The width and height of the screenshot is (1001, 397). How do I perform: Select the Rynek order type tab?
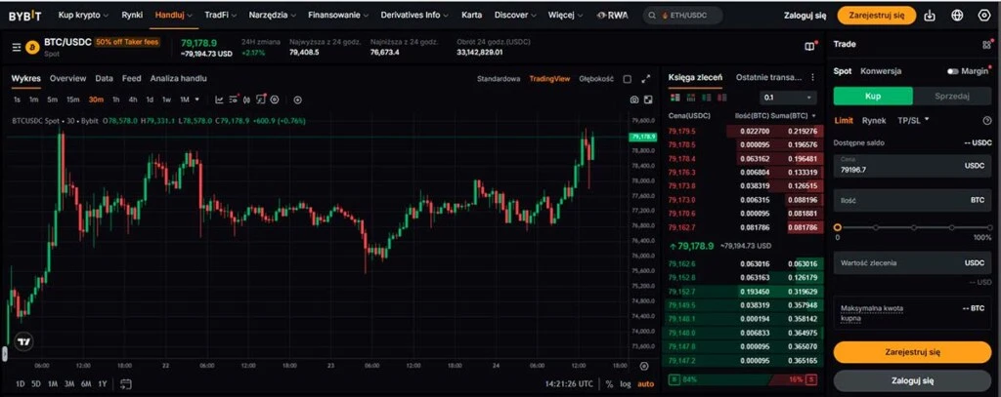click(874, 120)
